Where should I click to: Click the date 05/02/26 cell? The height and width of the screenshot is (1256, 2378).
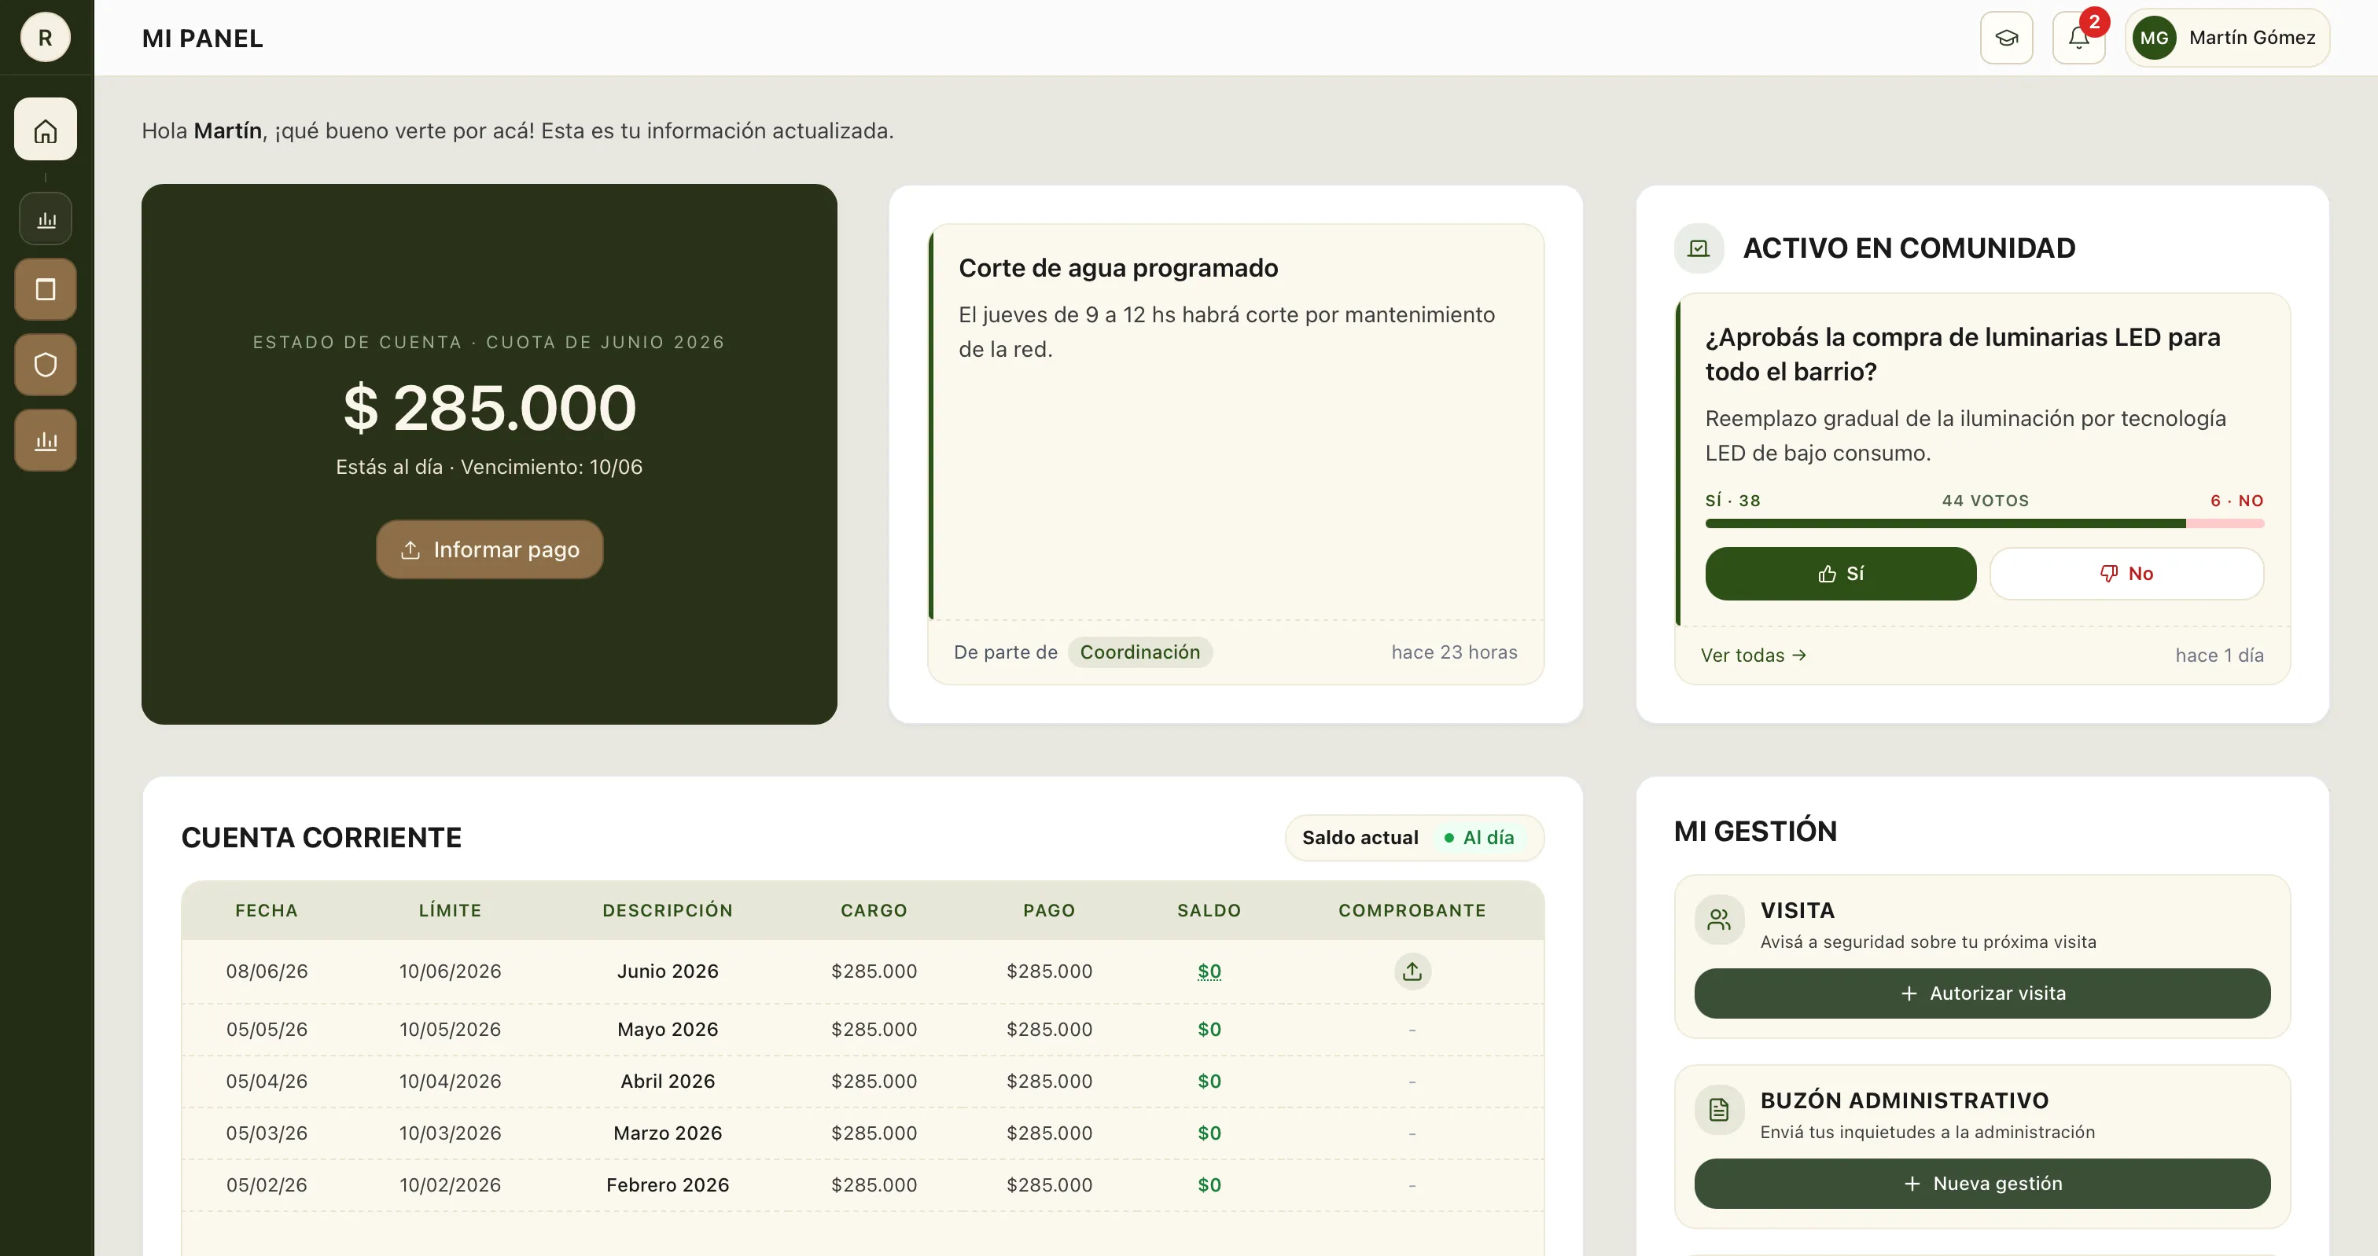267,1185
